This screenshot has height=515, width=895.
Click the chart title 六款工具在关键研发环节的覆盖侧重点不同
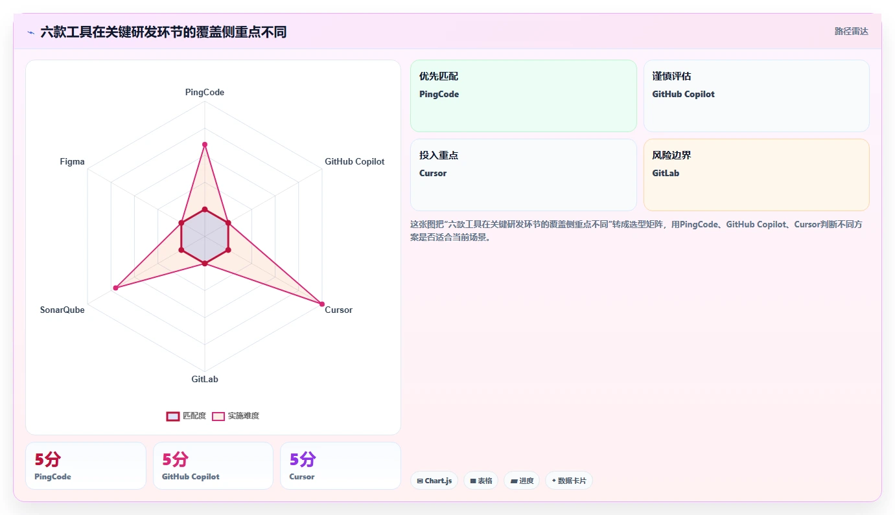tap(163, 32)
